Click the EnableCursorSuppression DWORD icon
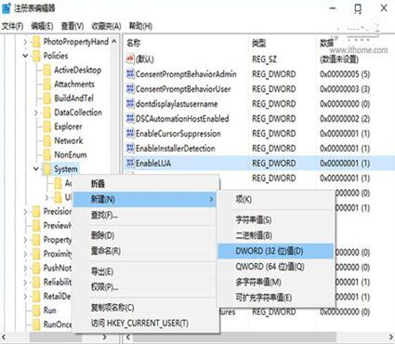The width and height of the screenshot is (395, 344). click(130, 133)
